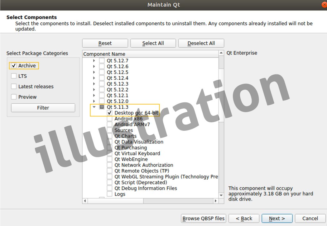Enable the Preview category checkbox
Viewport: 327px width, 226px height.
click(14, 97)
